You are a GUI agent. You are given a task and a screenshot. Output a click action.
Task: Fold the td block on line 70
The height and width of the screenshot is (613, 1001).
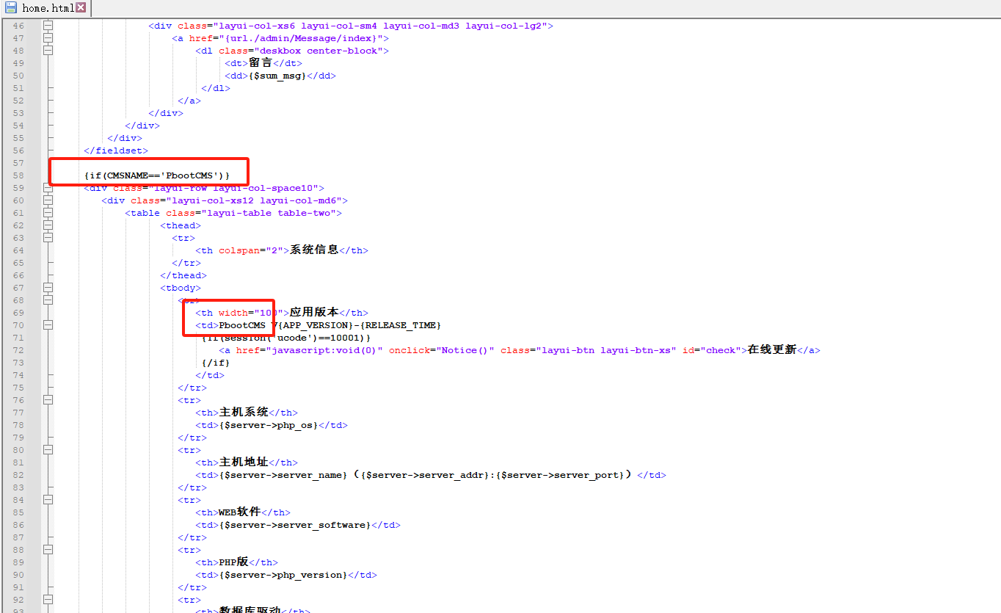coord(48,325)
